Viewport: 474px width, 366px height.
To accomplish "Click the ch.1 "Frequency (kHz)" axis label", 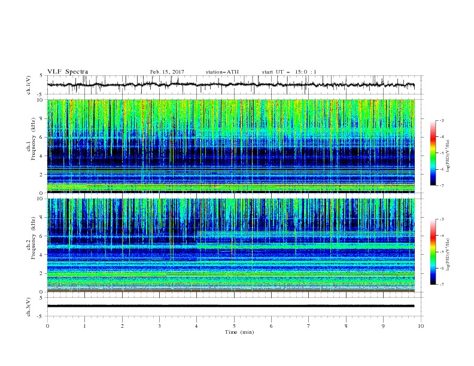I will (x=34, y=139).
